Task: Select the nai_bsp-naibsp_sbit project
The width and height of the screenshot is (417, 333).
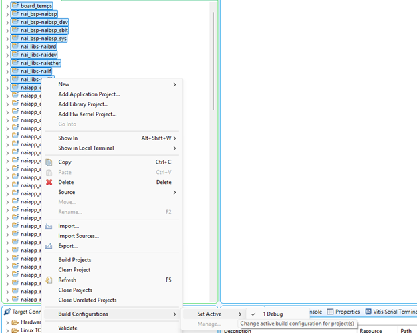Action: click(43, 31)
